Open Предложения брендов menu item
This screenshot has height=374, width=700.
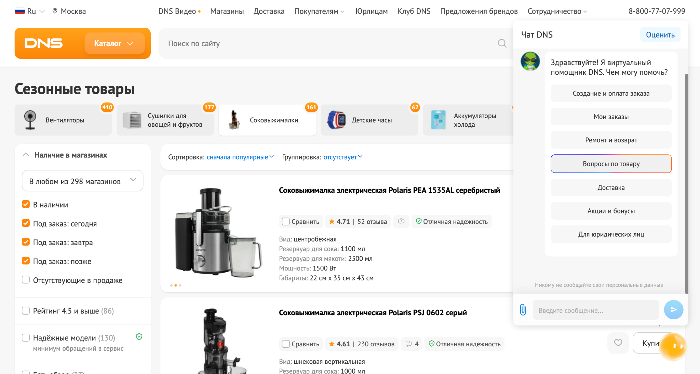479,11
